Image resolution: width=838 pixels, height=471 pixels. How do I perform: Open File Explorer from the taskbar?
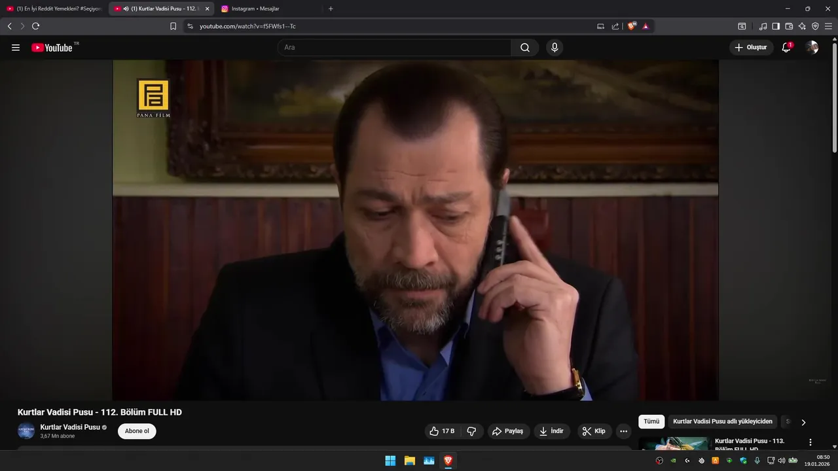(x=410, y=461)
